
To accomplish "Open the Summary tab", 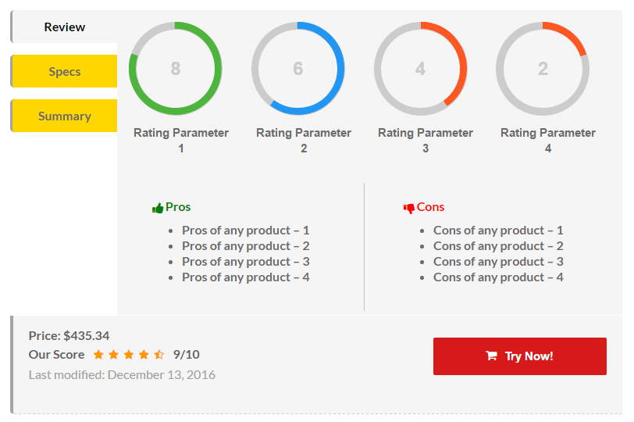I will coord(65,116).
